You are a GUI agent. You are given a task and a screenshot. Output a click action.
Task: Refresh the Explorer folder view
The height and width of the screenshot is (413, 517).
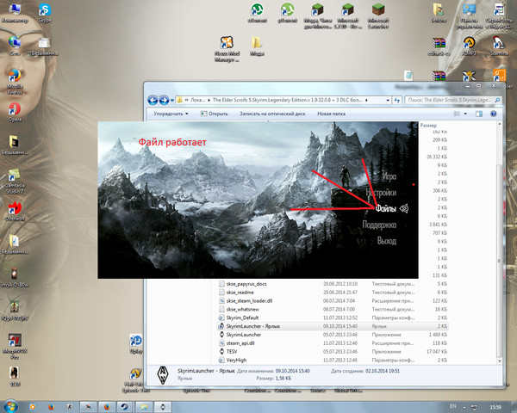397,100
